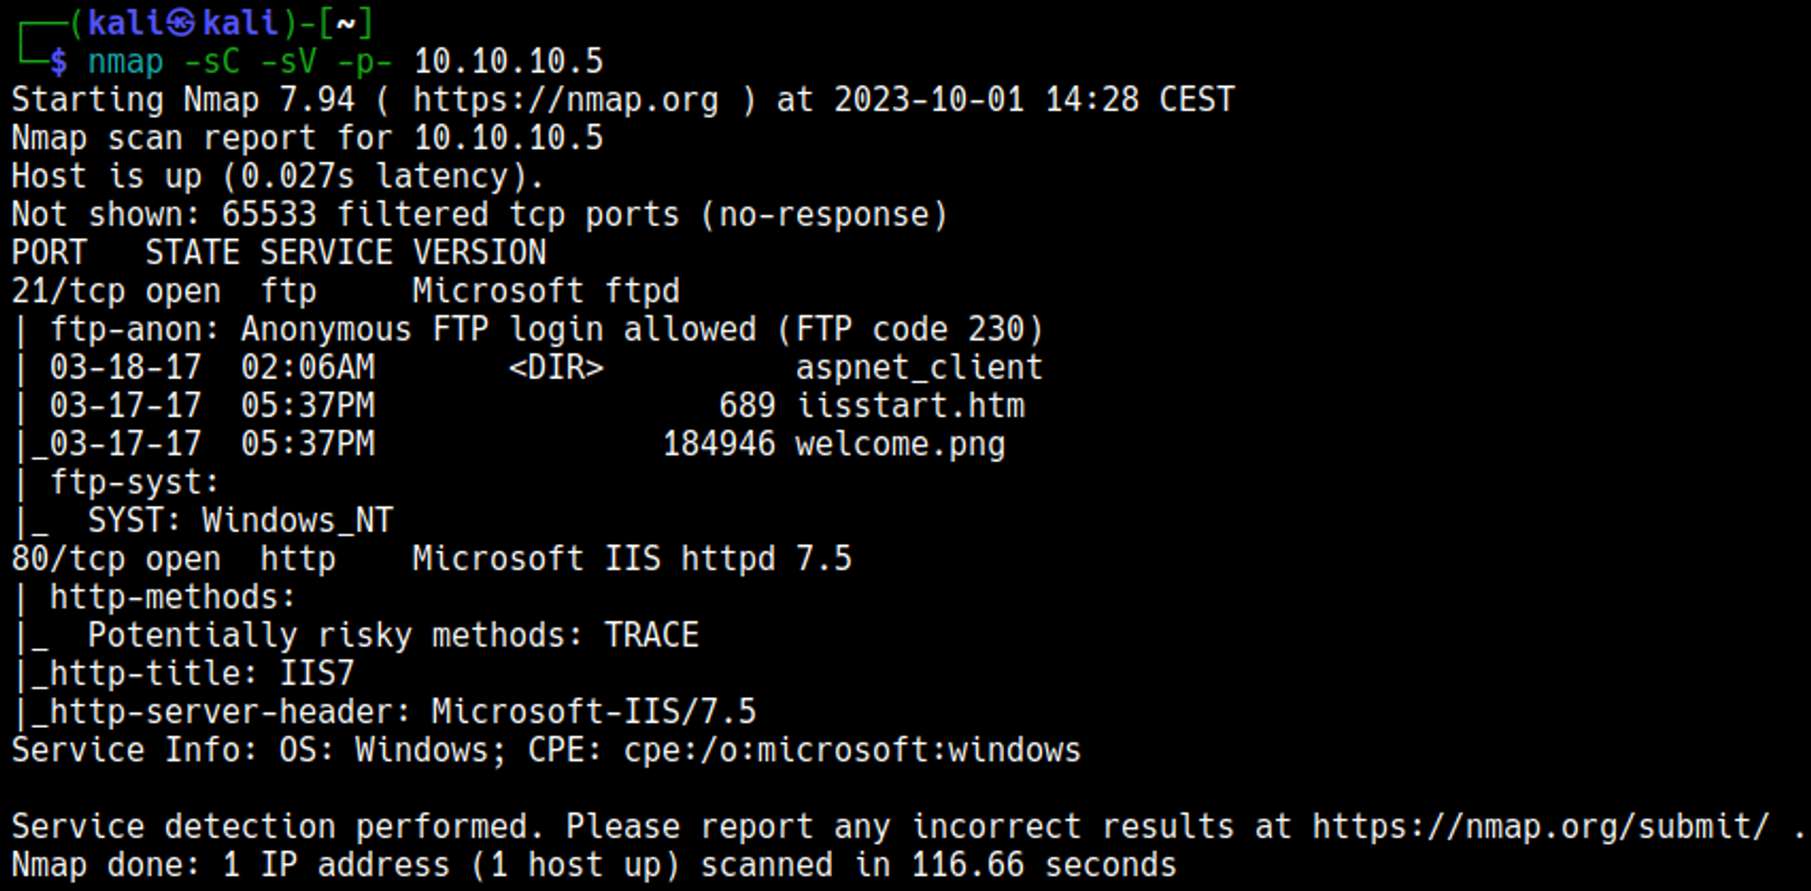Screen dimensions: 1811x891
Task: Open the https://nmap.org link in the banner
Action: 565,100
